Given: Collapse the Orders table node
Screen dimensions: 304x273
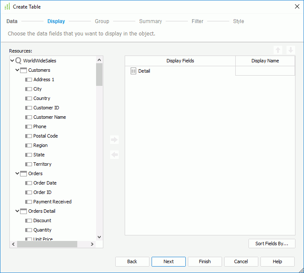Looking at the screenshot, I should [x=17, y=173].
